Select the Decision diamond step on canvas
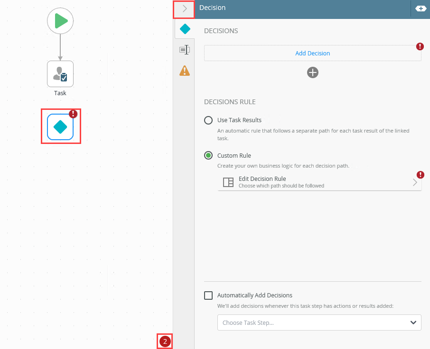Viewport: 430px width, 349px height. (x=60, y=127)
